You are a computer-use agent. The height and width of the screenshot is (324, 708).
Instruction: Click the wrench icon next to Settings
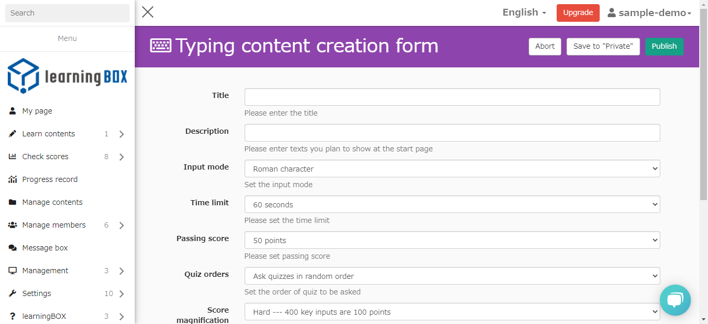coord(12,293)
